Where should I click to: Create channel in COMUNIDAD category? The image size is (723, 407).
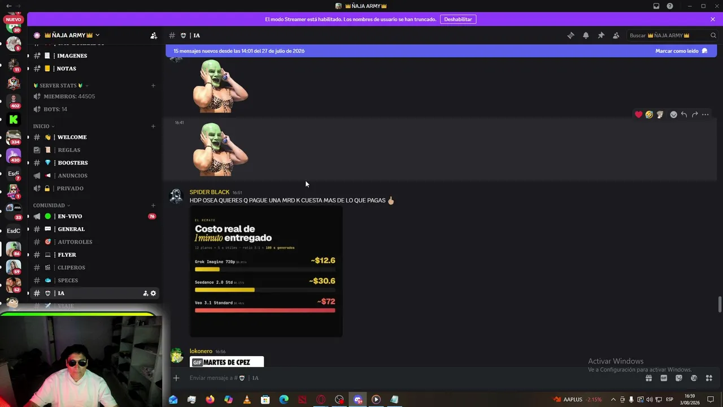[153, 205]
